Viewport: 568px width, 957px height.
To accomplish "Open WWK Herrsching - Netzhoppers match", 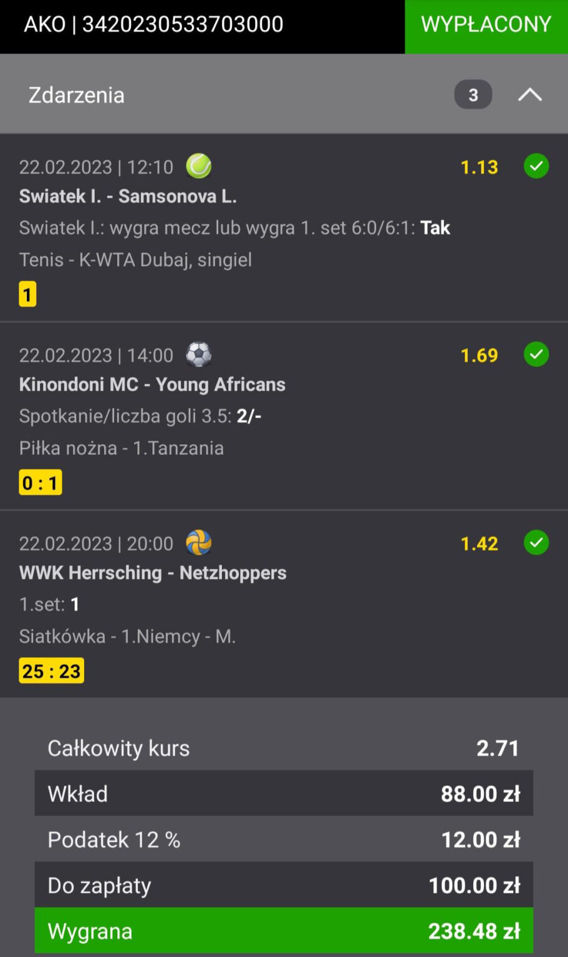I will coord(153,573).
